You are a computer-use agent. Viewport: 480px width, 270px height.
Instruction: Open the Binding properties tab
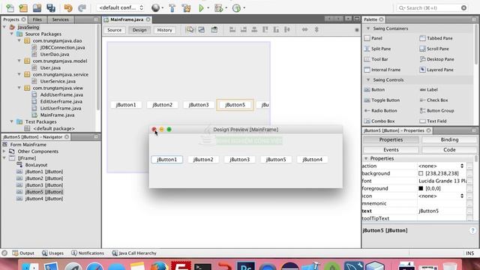[449, 139]
